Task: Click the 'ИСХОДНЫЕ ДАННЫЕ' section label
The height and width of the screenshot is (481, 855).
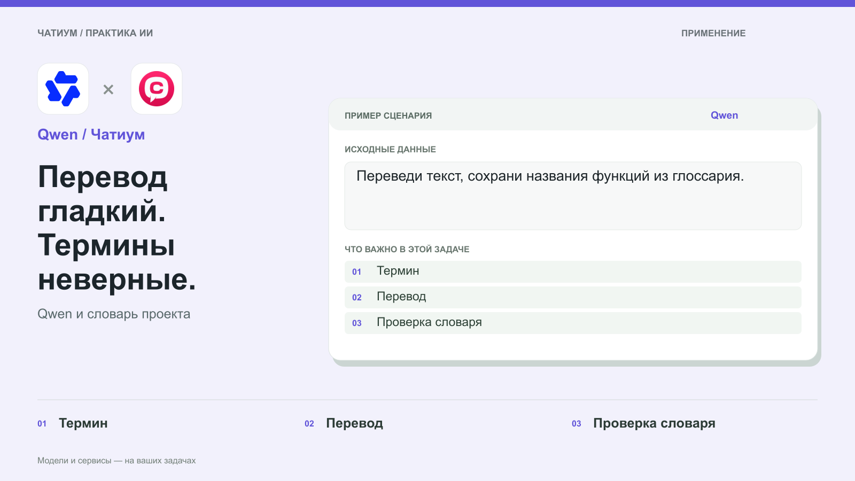Action: pos(390,150)
